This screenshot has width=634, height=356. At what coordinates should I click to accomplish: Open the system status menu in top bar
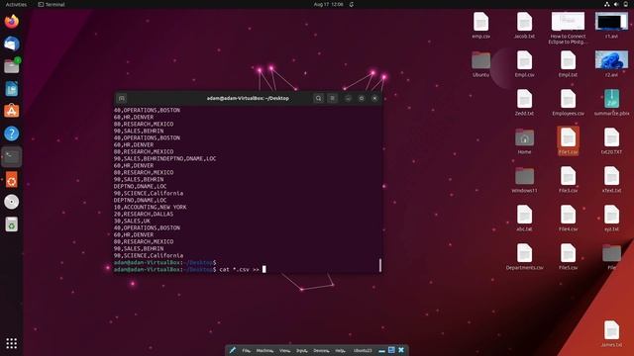pos(616,4)
